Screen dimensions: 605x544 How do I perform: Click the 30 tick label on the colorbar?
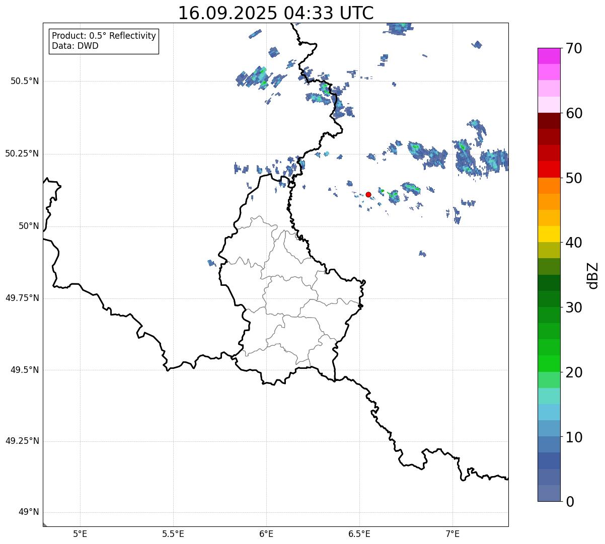pos(573,307)
